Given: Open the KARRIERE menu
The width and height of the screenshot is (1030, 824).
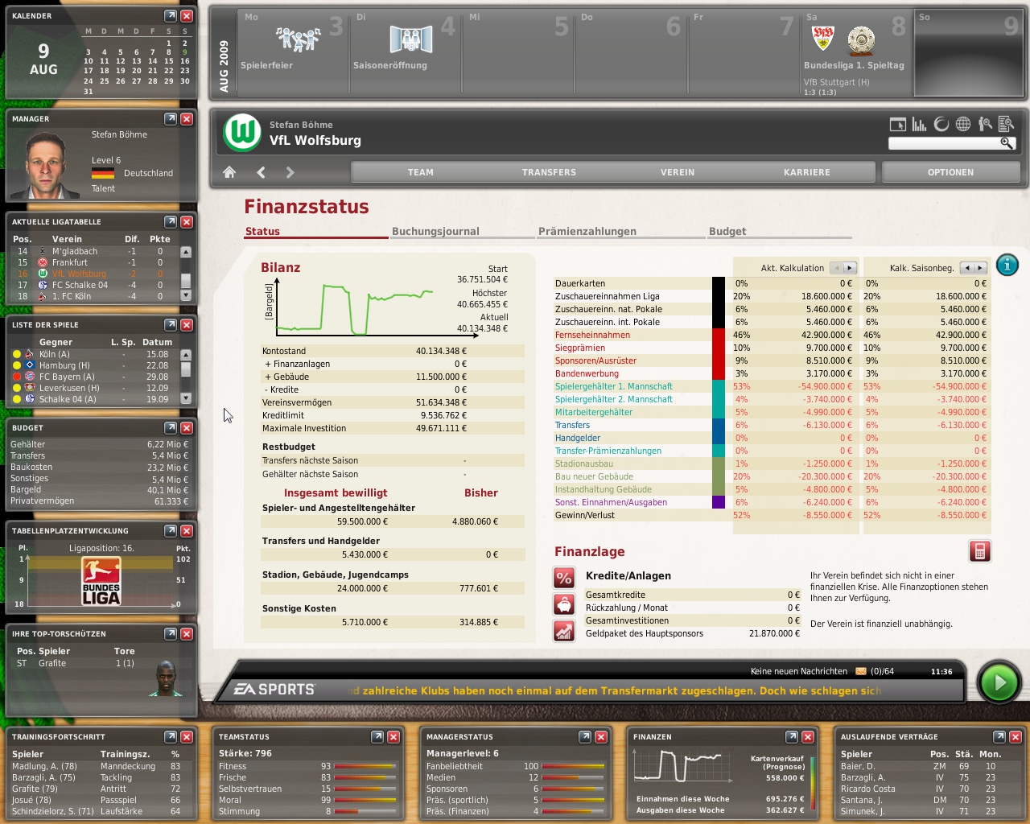Looking at the screenshot, I should tap(806, 172).
